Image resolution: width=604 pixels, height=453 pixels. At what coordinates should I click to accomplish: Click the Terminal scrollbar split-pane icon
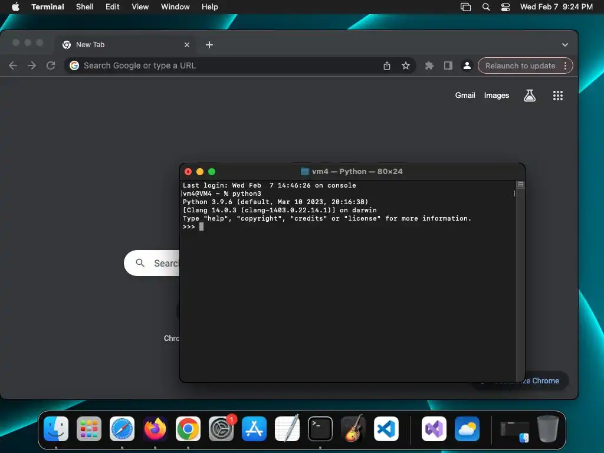[x=520, y=185]
